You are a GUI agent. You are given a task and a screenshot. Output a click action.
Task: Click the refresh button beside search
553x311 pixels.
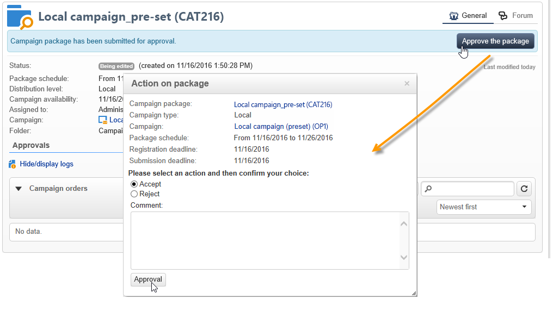click(x=524, y=189)
